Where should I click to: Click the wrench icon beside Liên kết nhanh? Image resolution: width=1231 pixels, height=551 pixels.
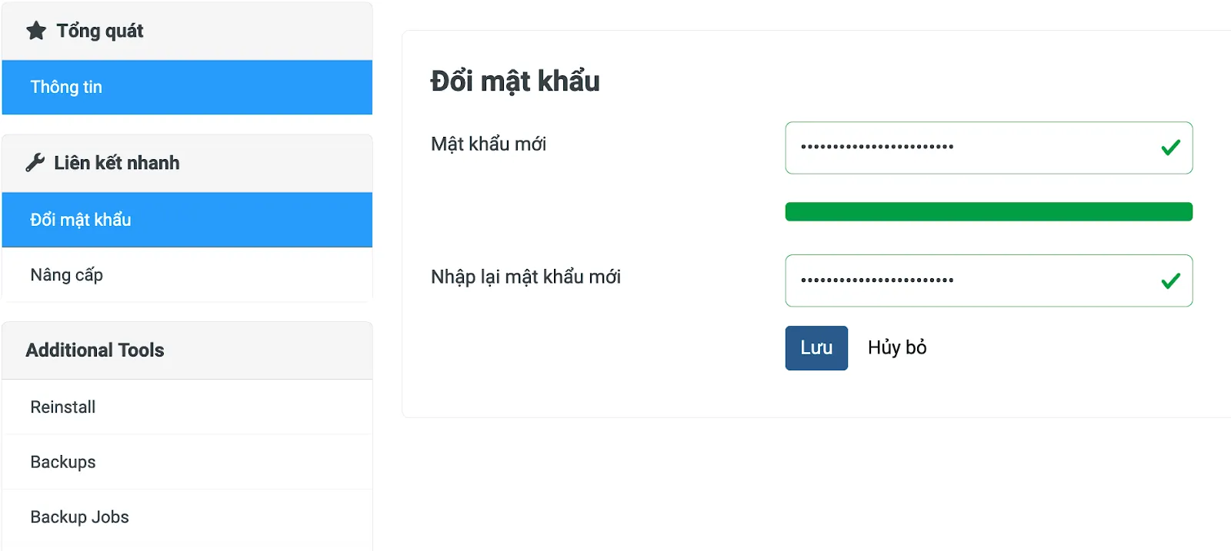tap(35, 163)
